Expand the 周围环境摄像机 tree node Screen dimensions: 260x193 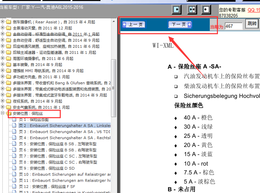click(2, 58)
